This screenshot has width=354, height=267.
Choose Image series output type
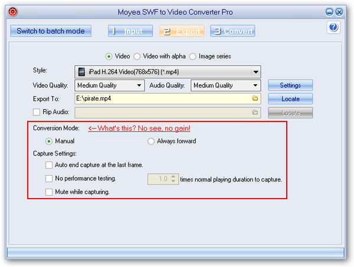[192, 57]
